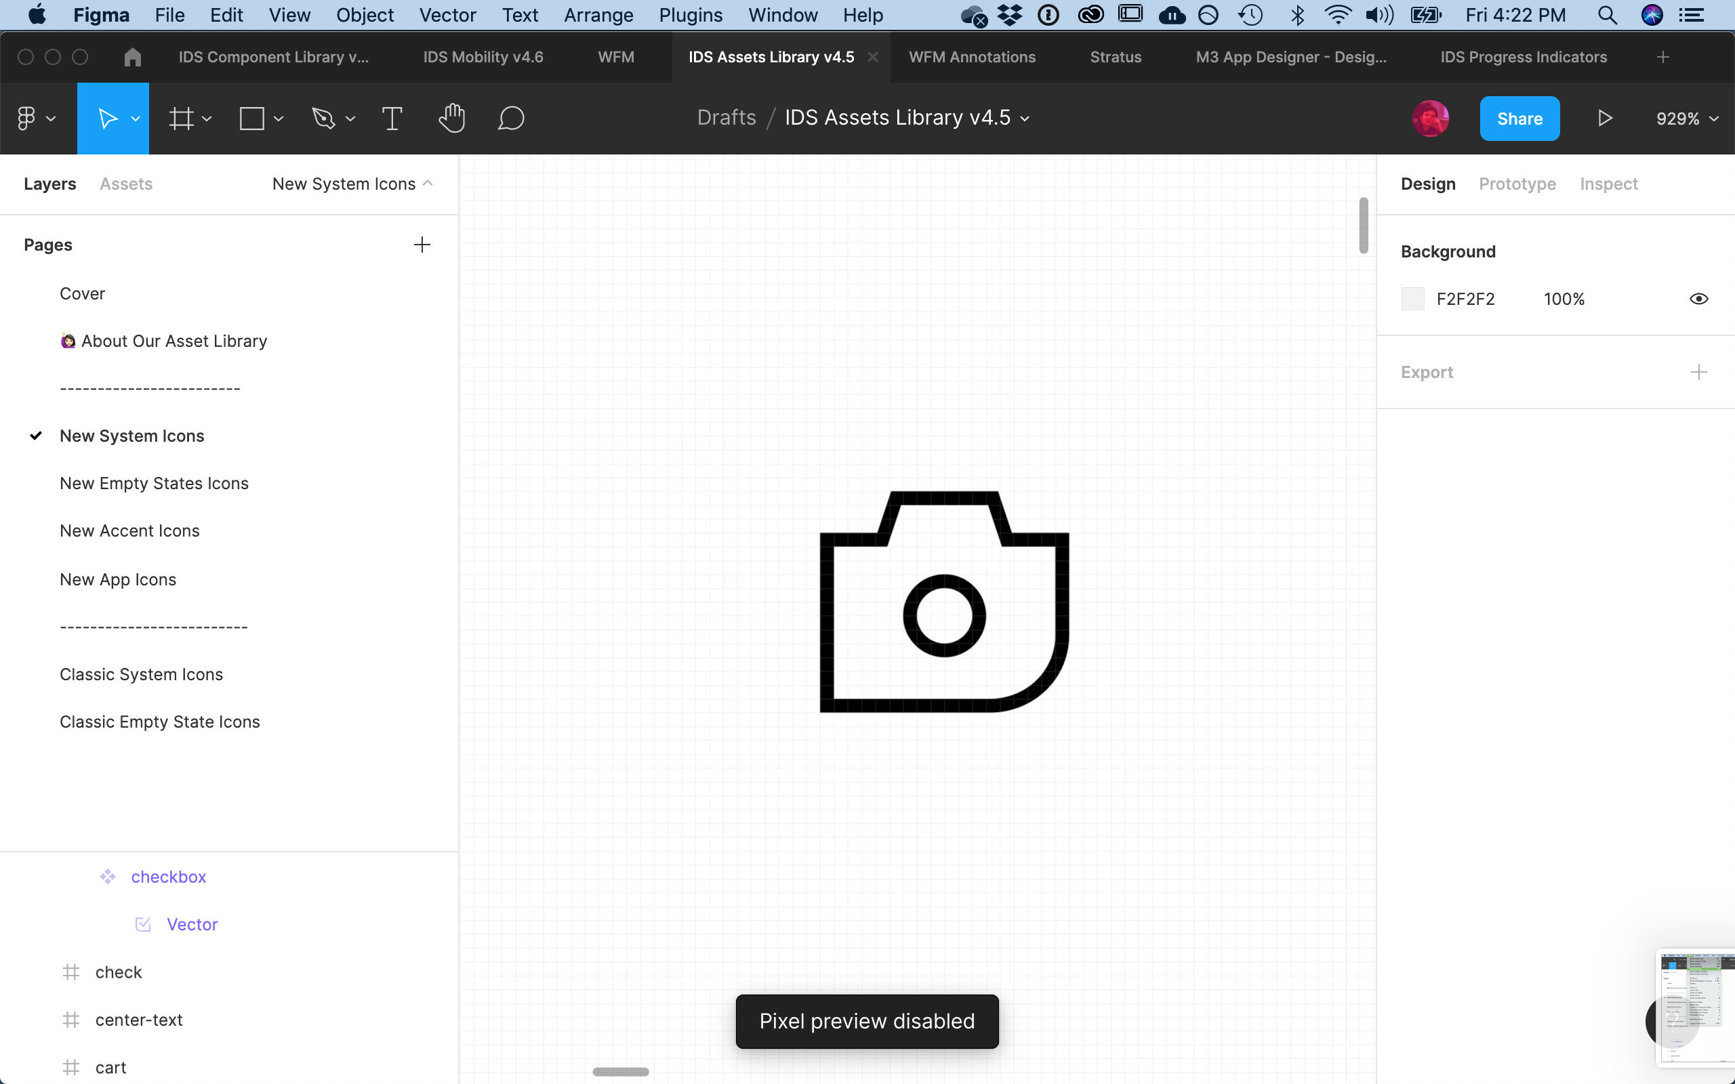
Task: Select the Text tool
Action: click(392, 119)
